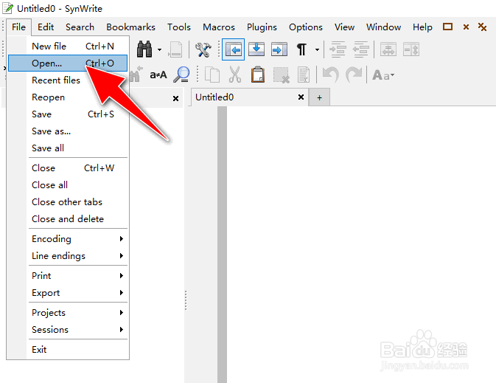The height and width of the screenshot is (383, 496).
Task: Click the a=A case conversion icon
Action: point(158,75)
